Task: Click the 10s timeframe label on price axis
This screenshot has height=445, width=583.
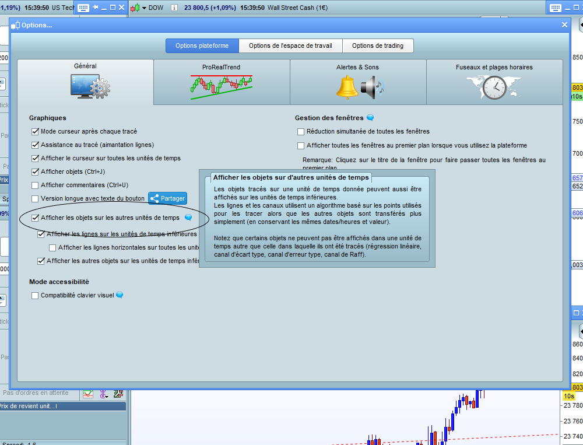Action: pos(569,396)
